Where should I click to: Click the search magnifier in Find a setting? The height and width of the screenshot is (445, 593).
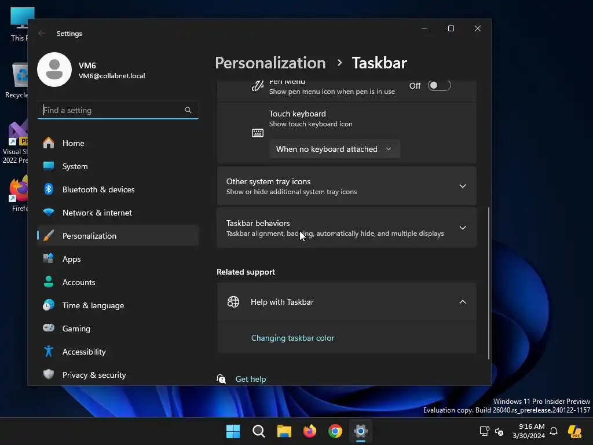(x=188, y=110)
